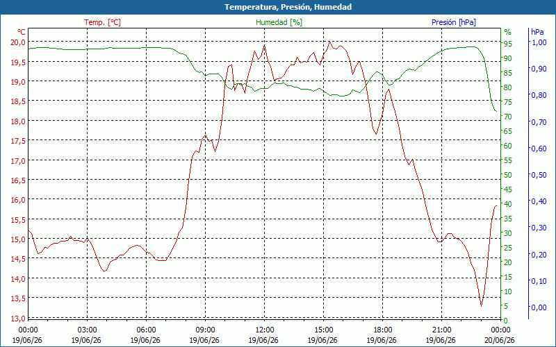Click the green '75' humidity axis value
The height and width of the screenshot is (347, 556).
click(508, 102)
